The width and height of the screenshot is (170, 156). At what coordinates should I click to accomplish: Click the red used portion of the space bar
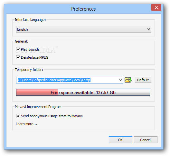tap(37, 93)
